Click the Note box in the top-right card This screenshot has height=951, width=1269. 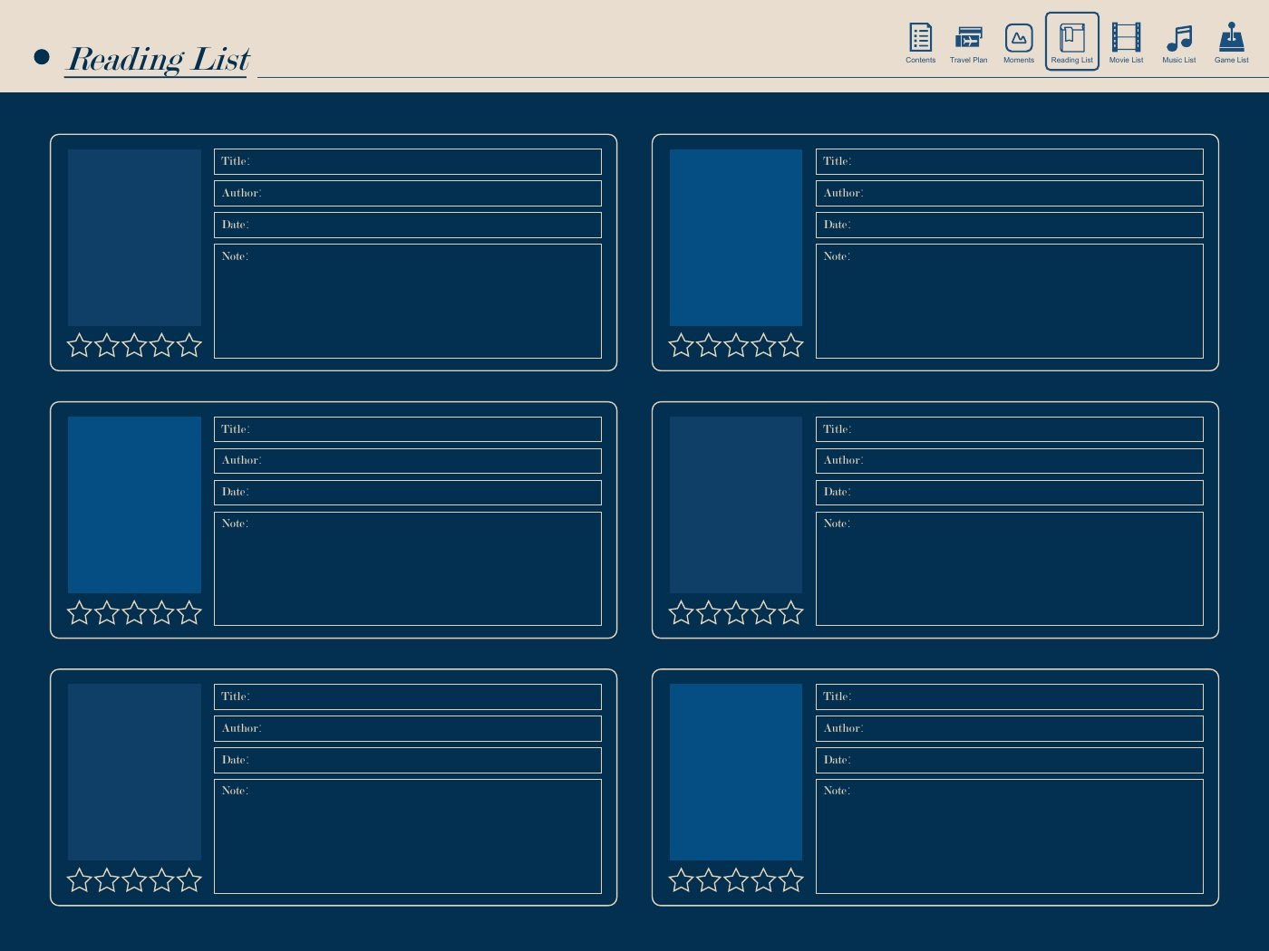[1010, 301]
